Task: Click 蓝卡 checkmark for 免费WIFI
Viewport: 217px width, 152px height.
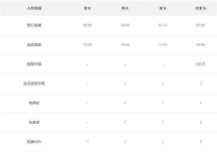Action: coord(87,142)
